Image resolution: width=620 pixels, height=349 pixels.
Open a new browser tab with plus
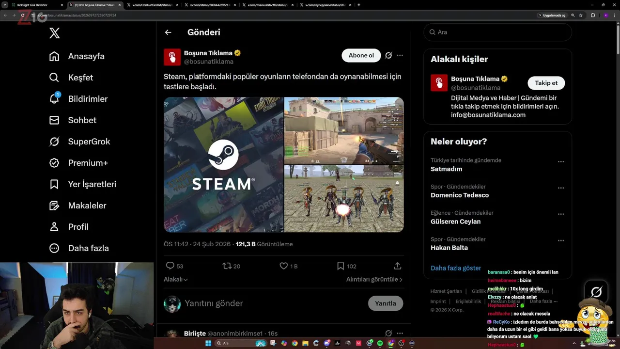pos(358,5)
